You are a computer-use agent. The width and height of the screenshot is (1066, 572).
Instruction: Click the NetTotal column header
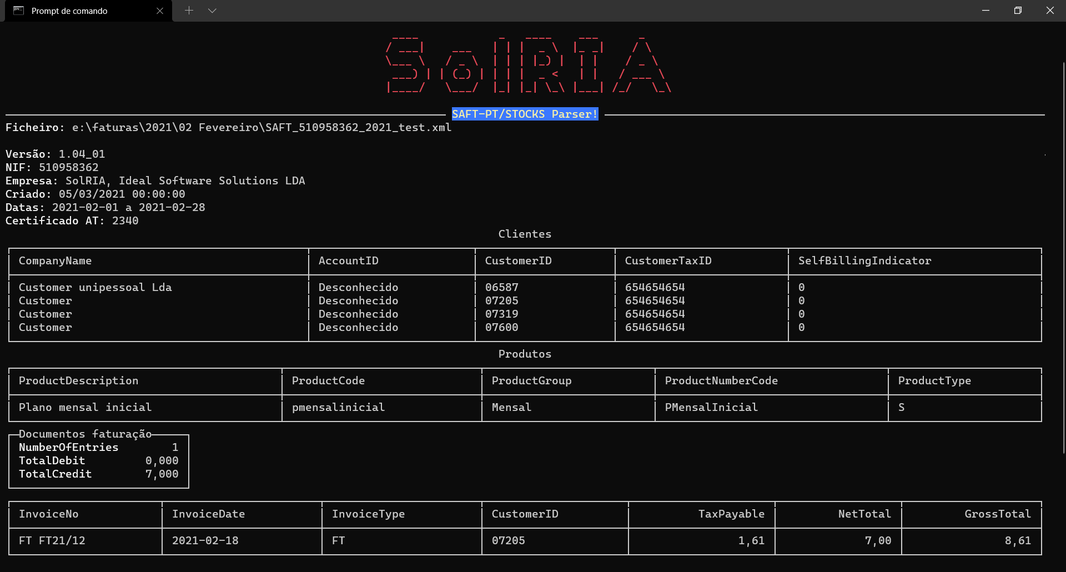tap(864, 514)
